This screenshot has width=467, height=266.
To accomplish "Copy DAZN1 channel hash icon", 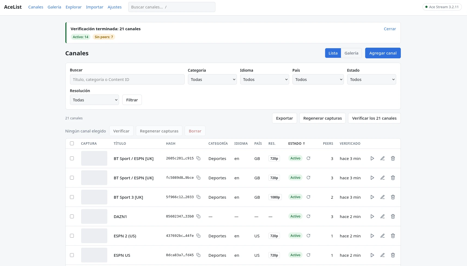I will pos(199,216).
